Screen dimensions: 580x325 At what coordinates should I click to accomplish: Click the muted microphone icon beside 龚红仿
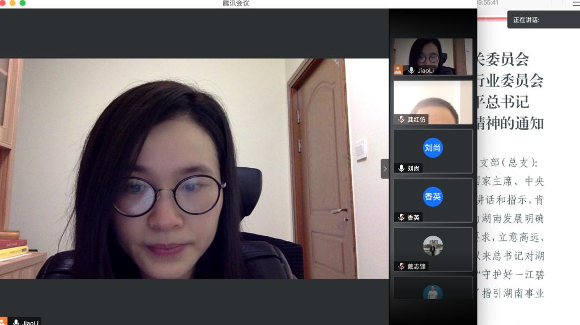(401, 119)
